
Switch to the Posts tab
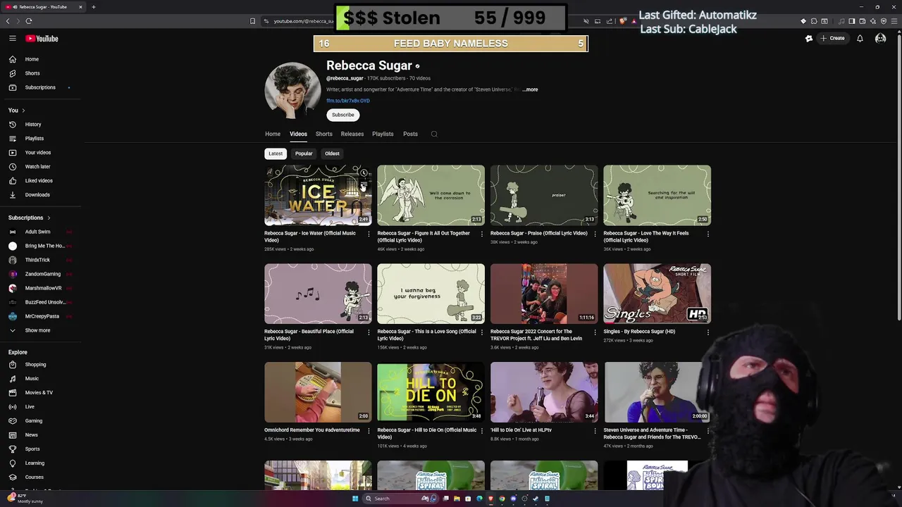410,134
